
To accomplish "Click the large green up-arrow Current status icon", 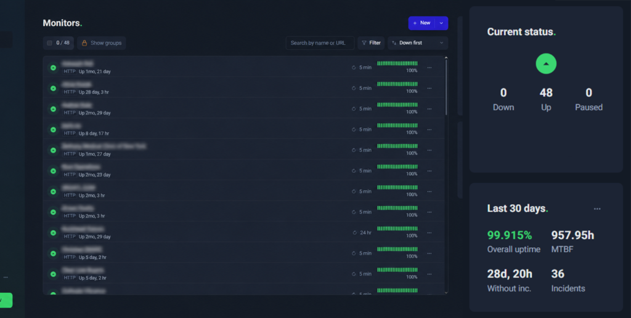I will pyautogui.click(x=546, y=63).
